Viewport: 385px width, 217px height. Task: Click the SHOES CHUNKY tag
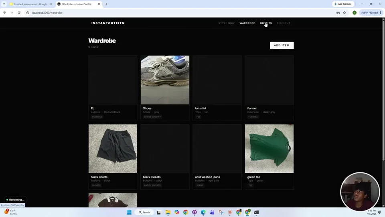click(x=152, y=117)
